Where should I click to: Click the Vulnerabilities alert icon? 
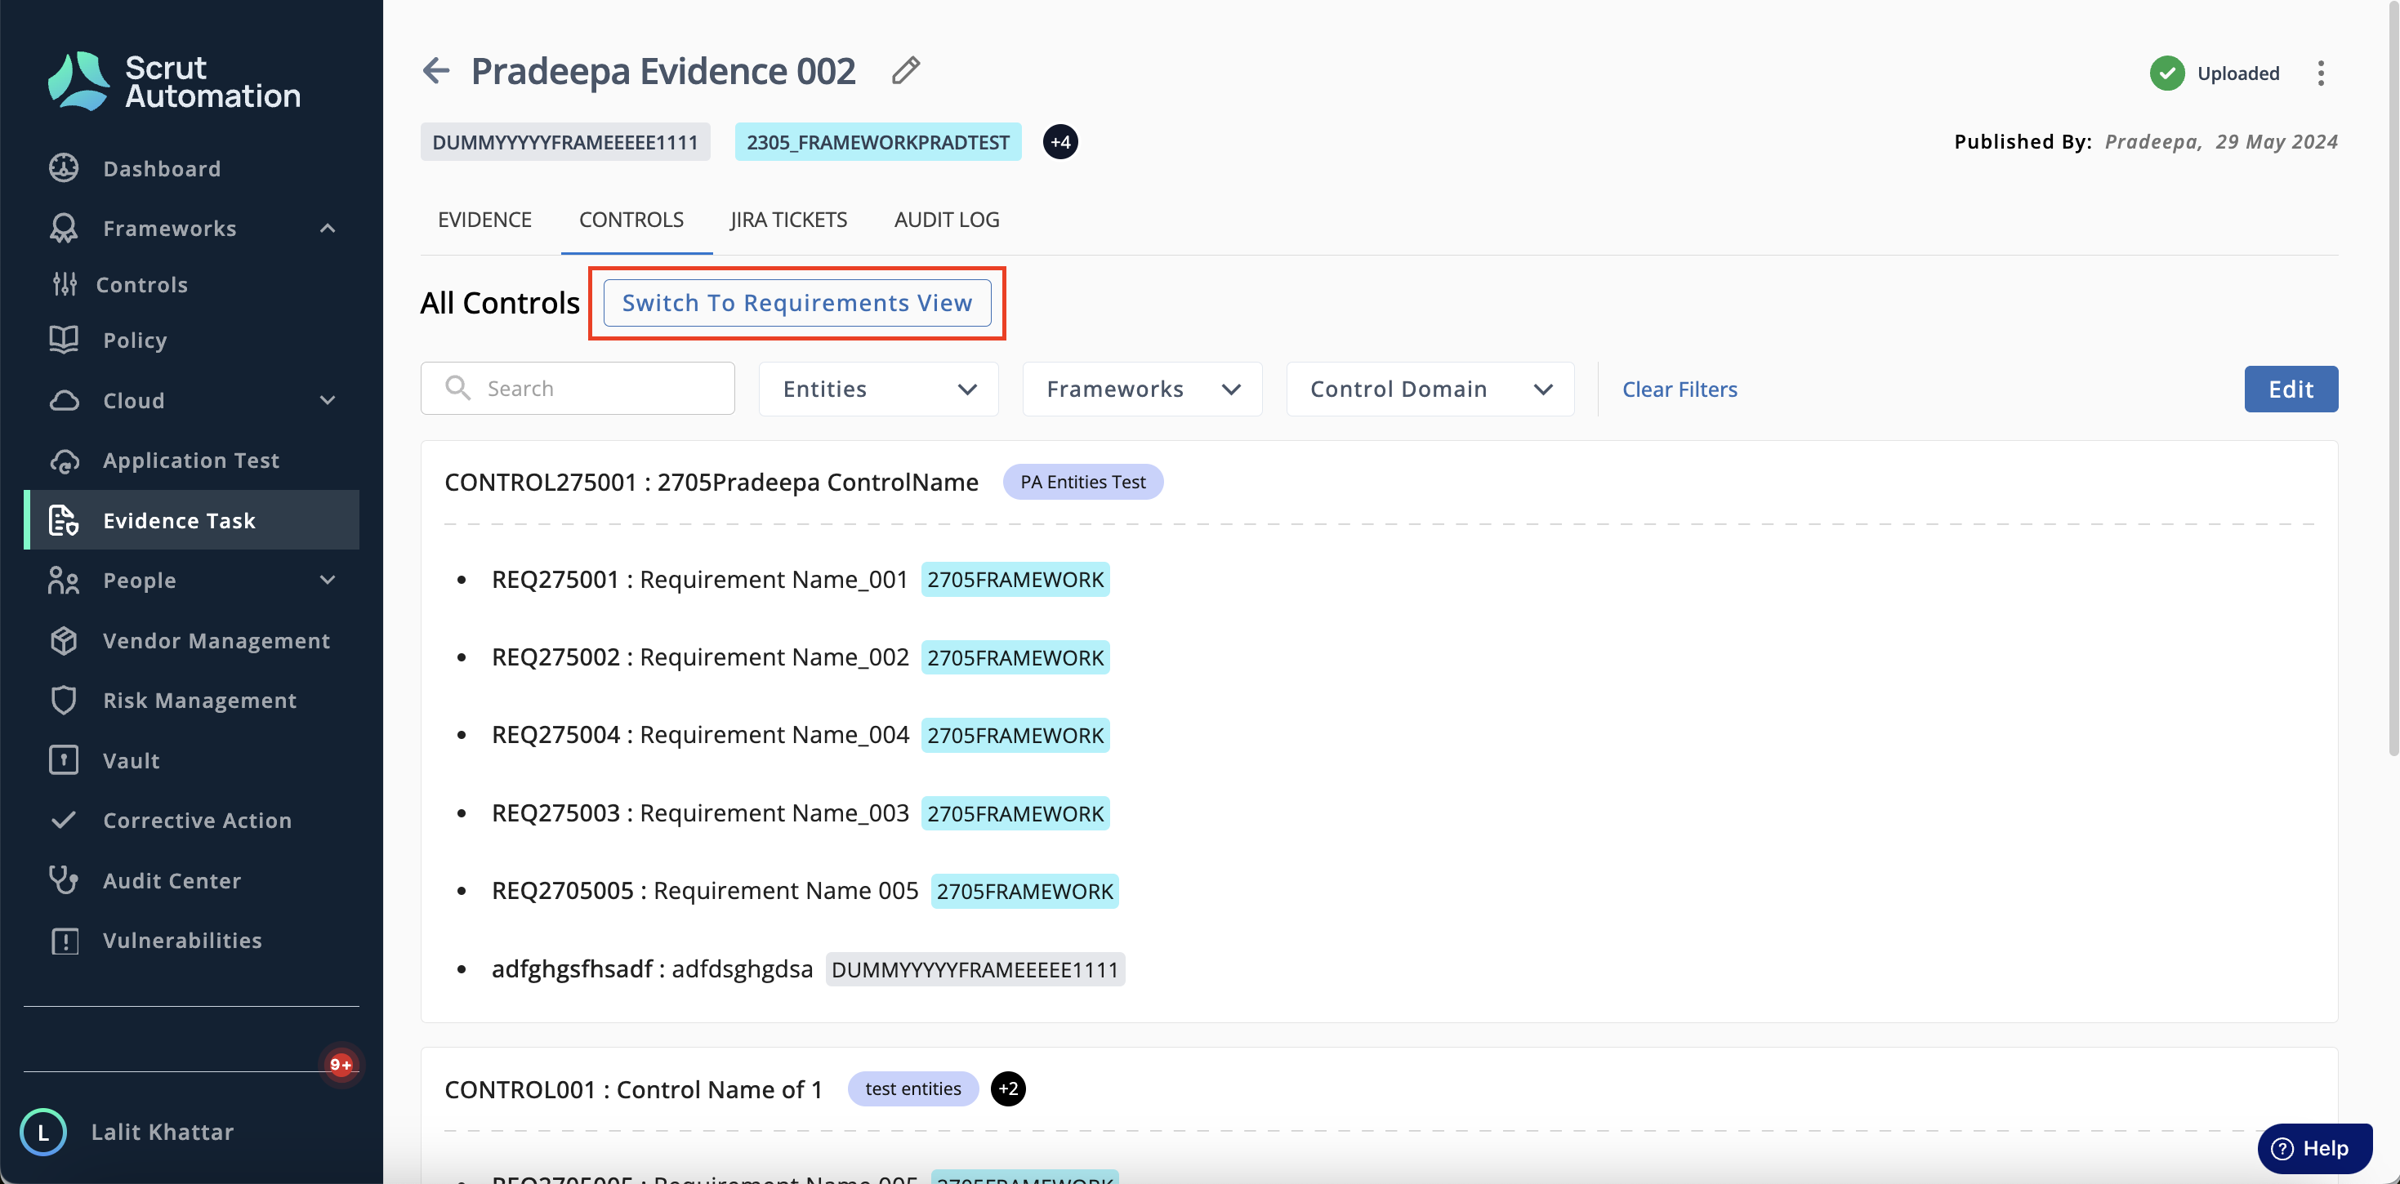point(64,940)
